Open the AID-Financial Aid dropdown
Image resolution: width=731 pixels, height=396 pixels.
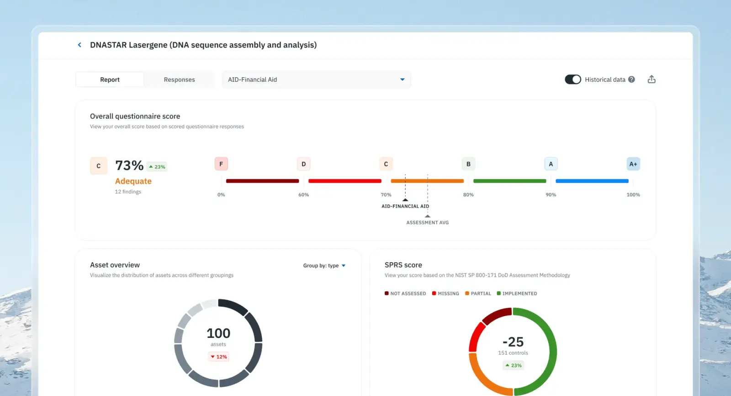[316, 80]
